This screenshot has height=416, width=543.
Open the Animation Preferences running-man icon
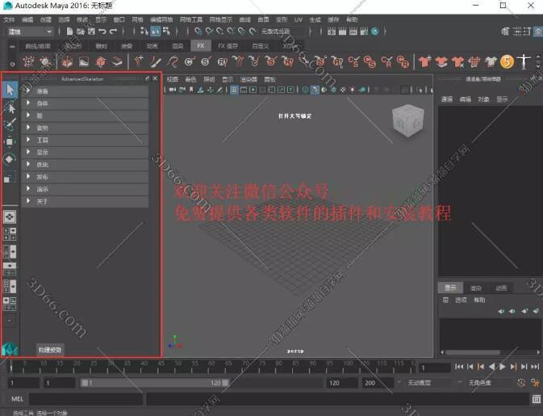[535, 383]
